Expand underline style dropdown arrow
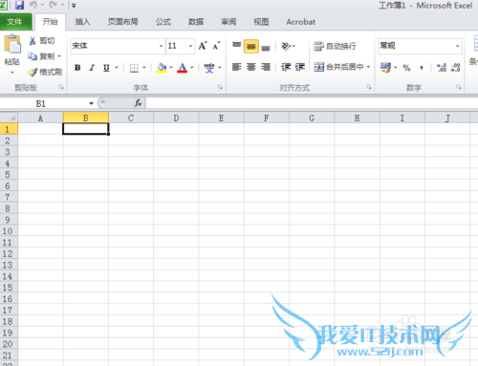This screenshot has height=366, width=478. tap(117, 68)
